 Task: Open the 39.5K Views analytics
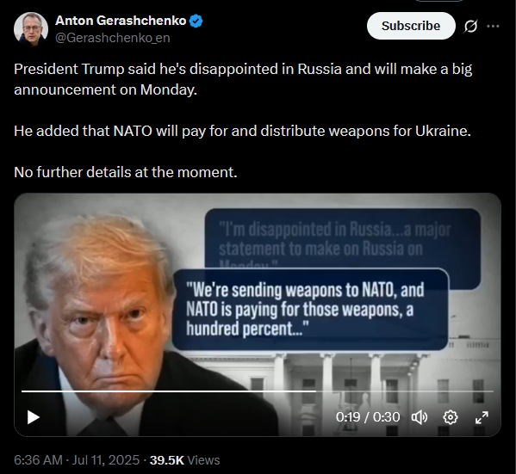click(x=184, y=460)
